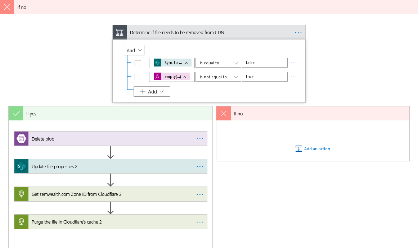Image resolution: width=418 pixels, height=248 pixels.
Task: Open the Add condition row dropdown
Action: click(x=152, y=92)
